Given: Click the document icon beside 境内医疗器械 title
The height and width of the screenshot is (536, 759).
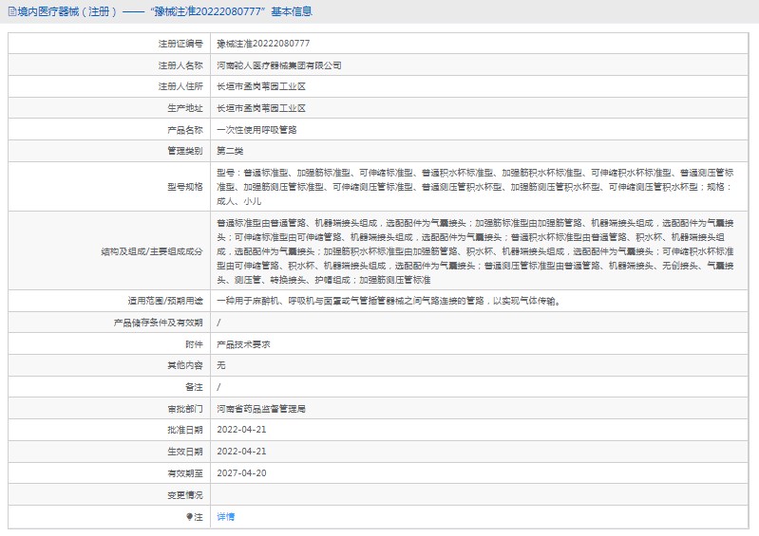Looking at the screenshot, I should point(12,11).
